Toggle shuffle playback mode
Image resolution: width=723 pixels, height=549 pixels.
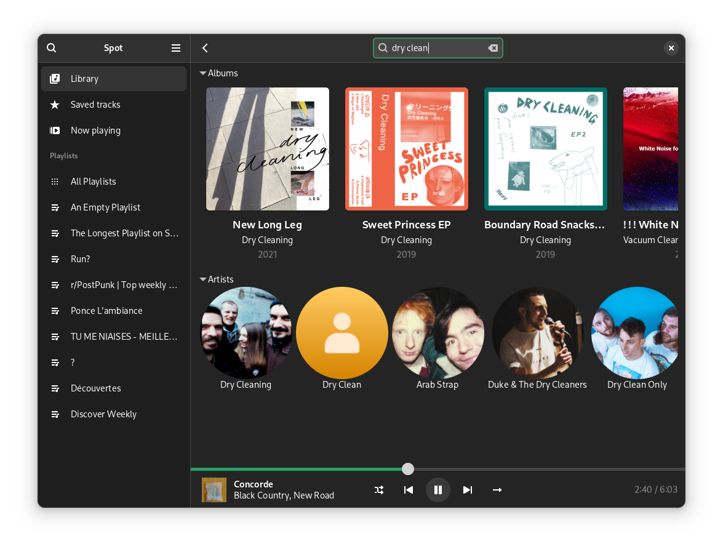point(379,490)
